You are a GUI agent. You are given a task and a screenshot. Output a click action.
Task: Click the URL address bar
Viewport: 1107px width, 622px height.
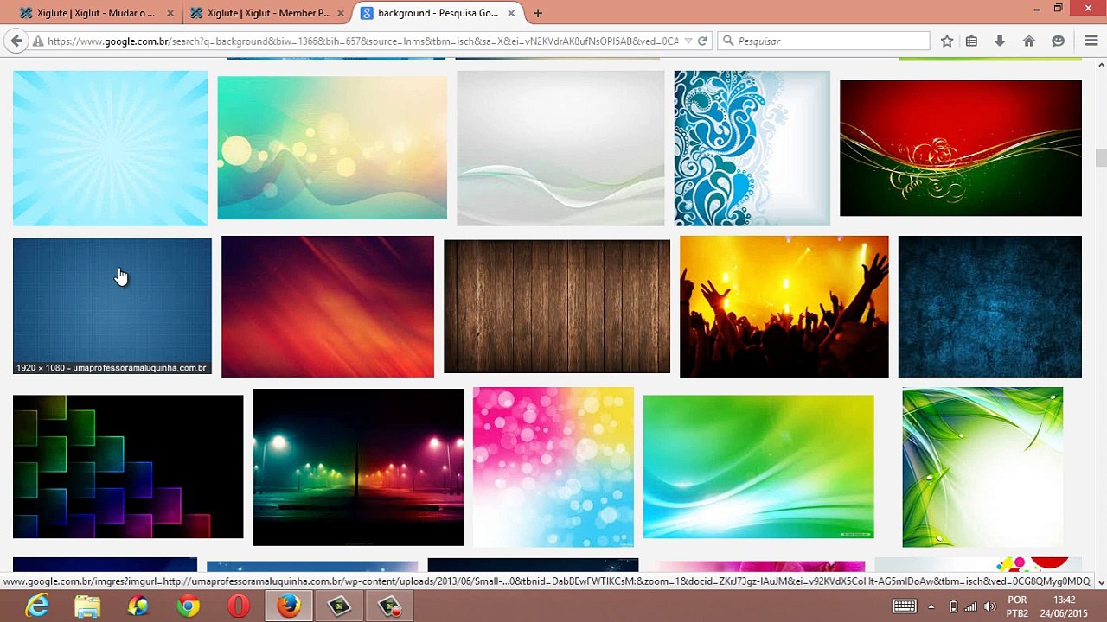363,41
